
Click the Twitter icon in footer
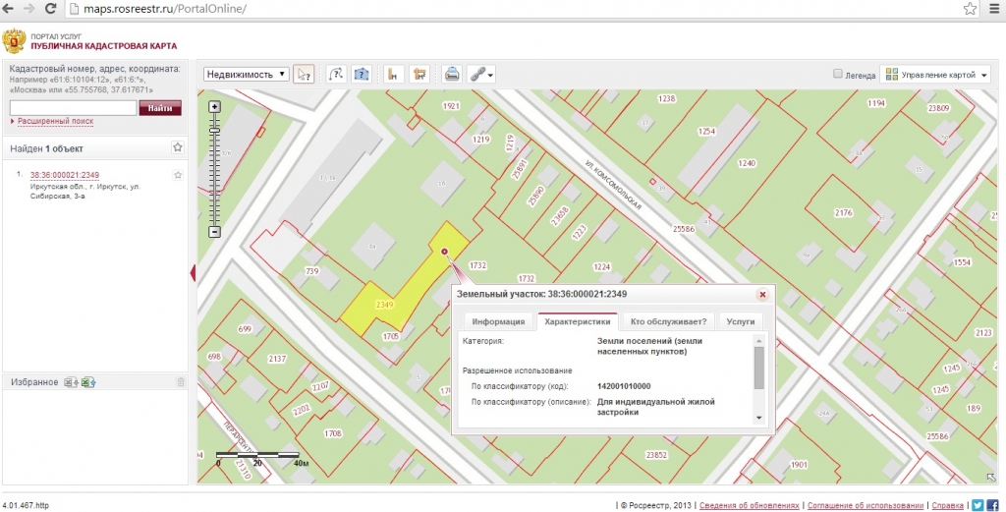point(978,504)
